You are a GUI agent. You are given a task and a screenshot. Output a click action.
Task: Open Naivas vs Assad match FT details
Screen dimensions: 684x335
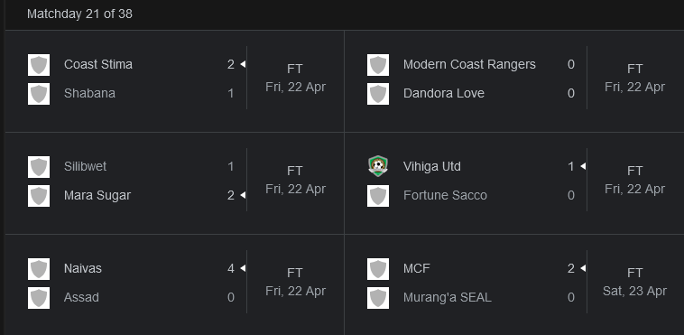point(295,273)
